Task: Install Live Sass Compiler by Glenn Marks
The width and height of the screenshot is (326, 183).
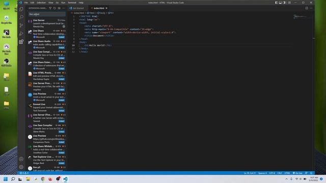Action: (62, 132)
